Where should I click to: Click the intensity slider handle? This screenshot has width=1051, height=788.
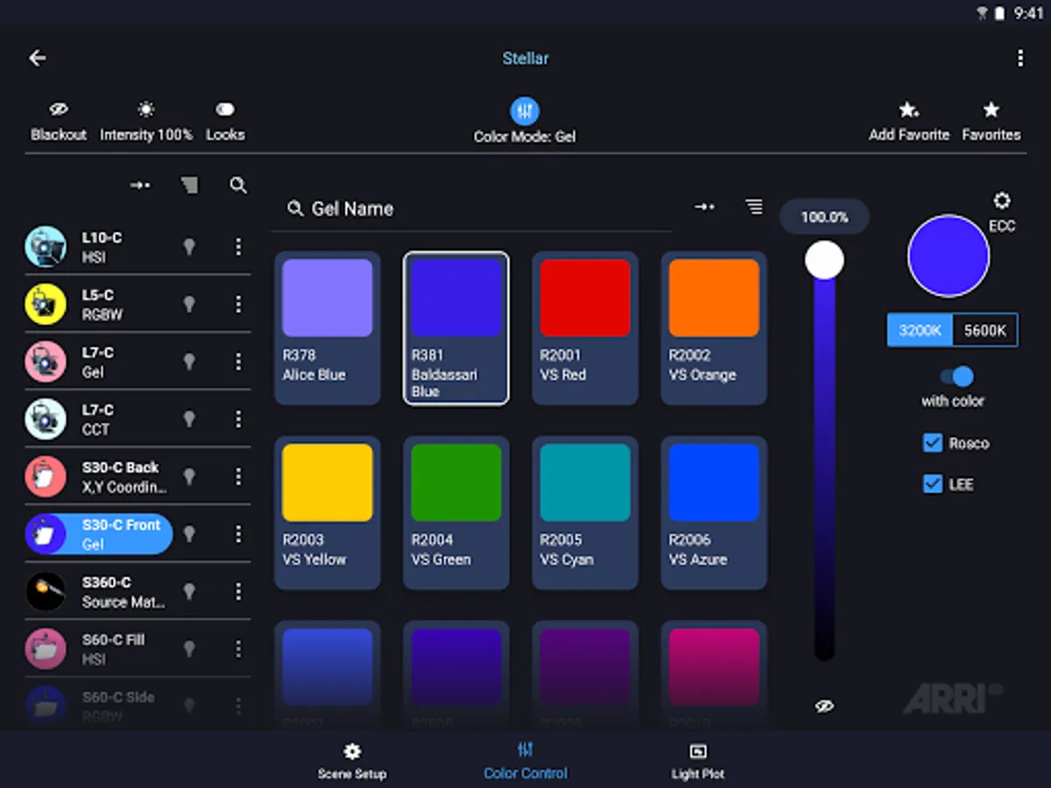(824, 261)
